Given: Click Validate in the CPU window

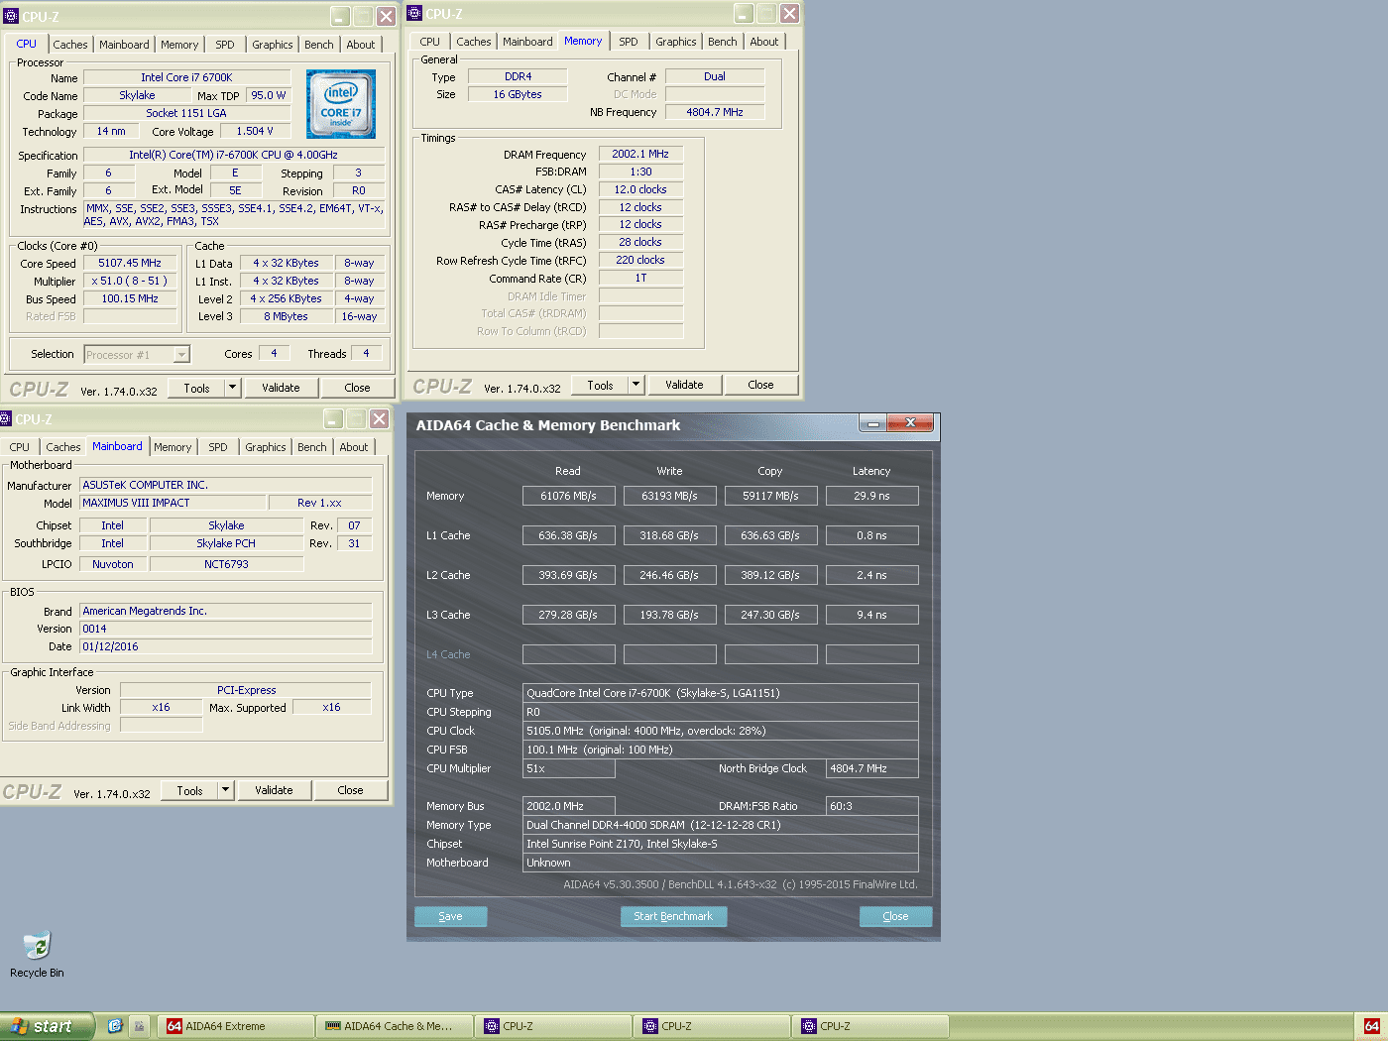Looking at the screenshot, I should 281,388.
